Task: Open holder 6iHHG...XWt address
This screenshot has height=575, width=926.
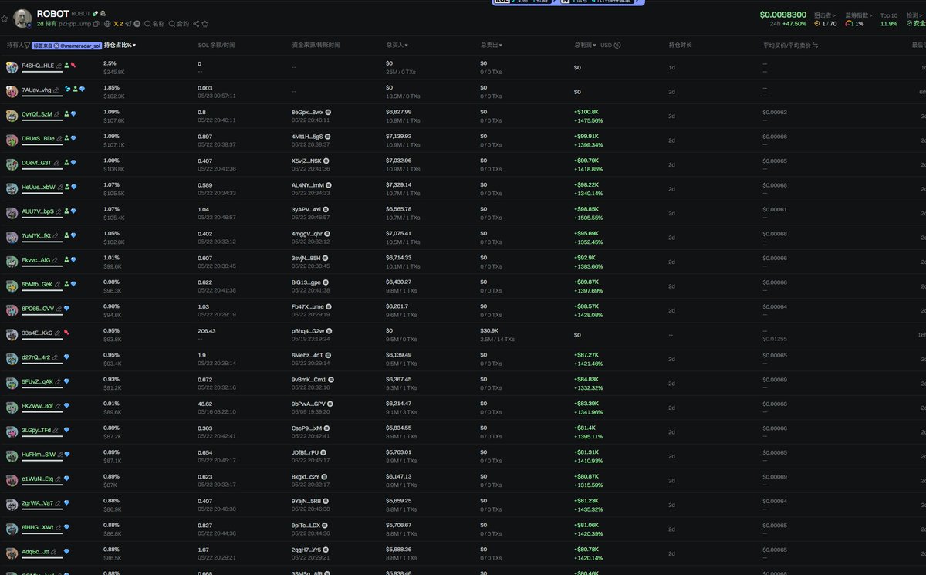Action: [x=37, y=527]
